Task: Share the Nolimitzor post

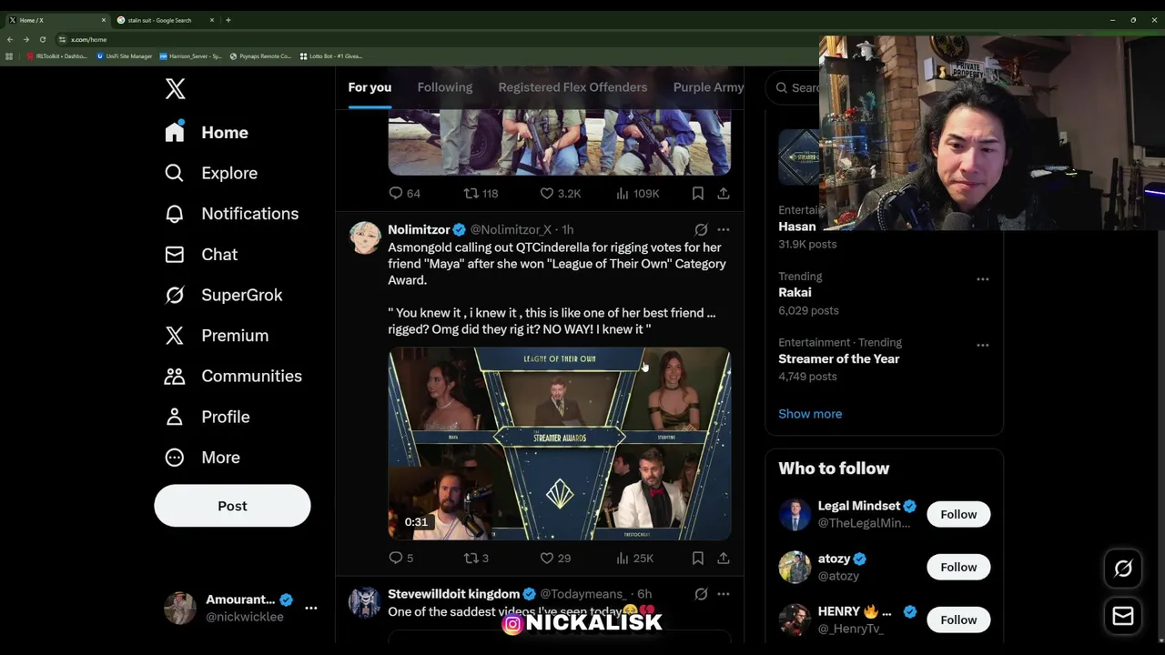Action: [x=723, y=559]
